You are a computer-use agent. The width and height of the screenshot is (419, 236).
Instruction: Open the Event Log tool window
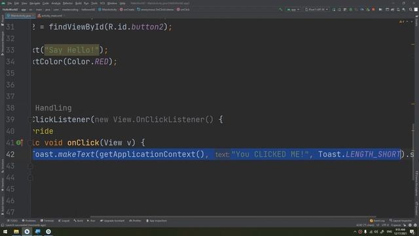377,221
